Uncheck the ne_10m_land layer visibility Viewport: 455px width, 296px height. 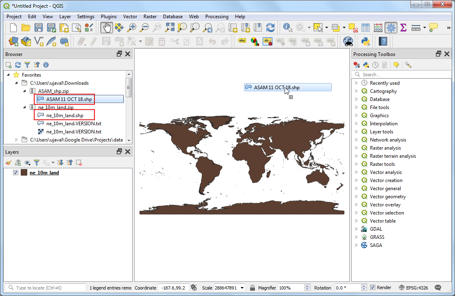[x=16, y=173]
